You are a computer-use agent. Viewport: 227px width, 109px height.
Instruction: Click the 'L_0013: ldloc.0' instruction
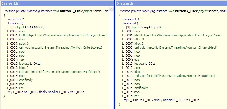(133, 72)
